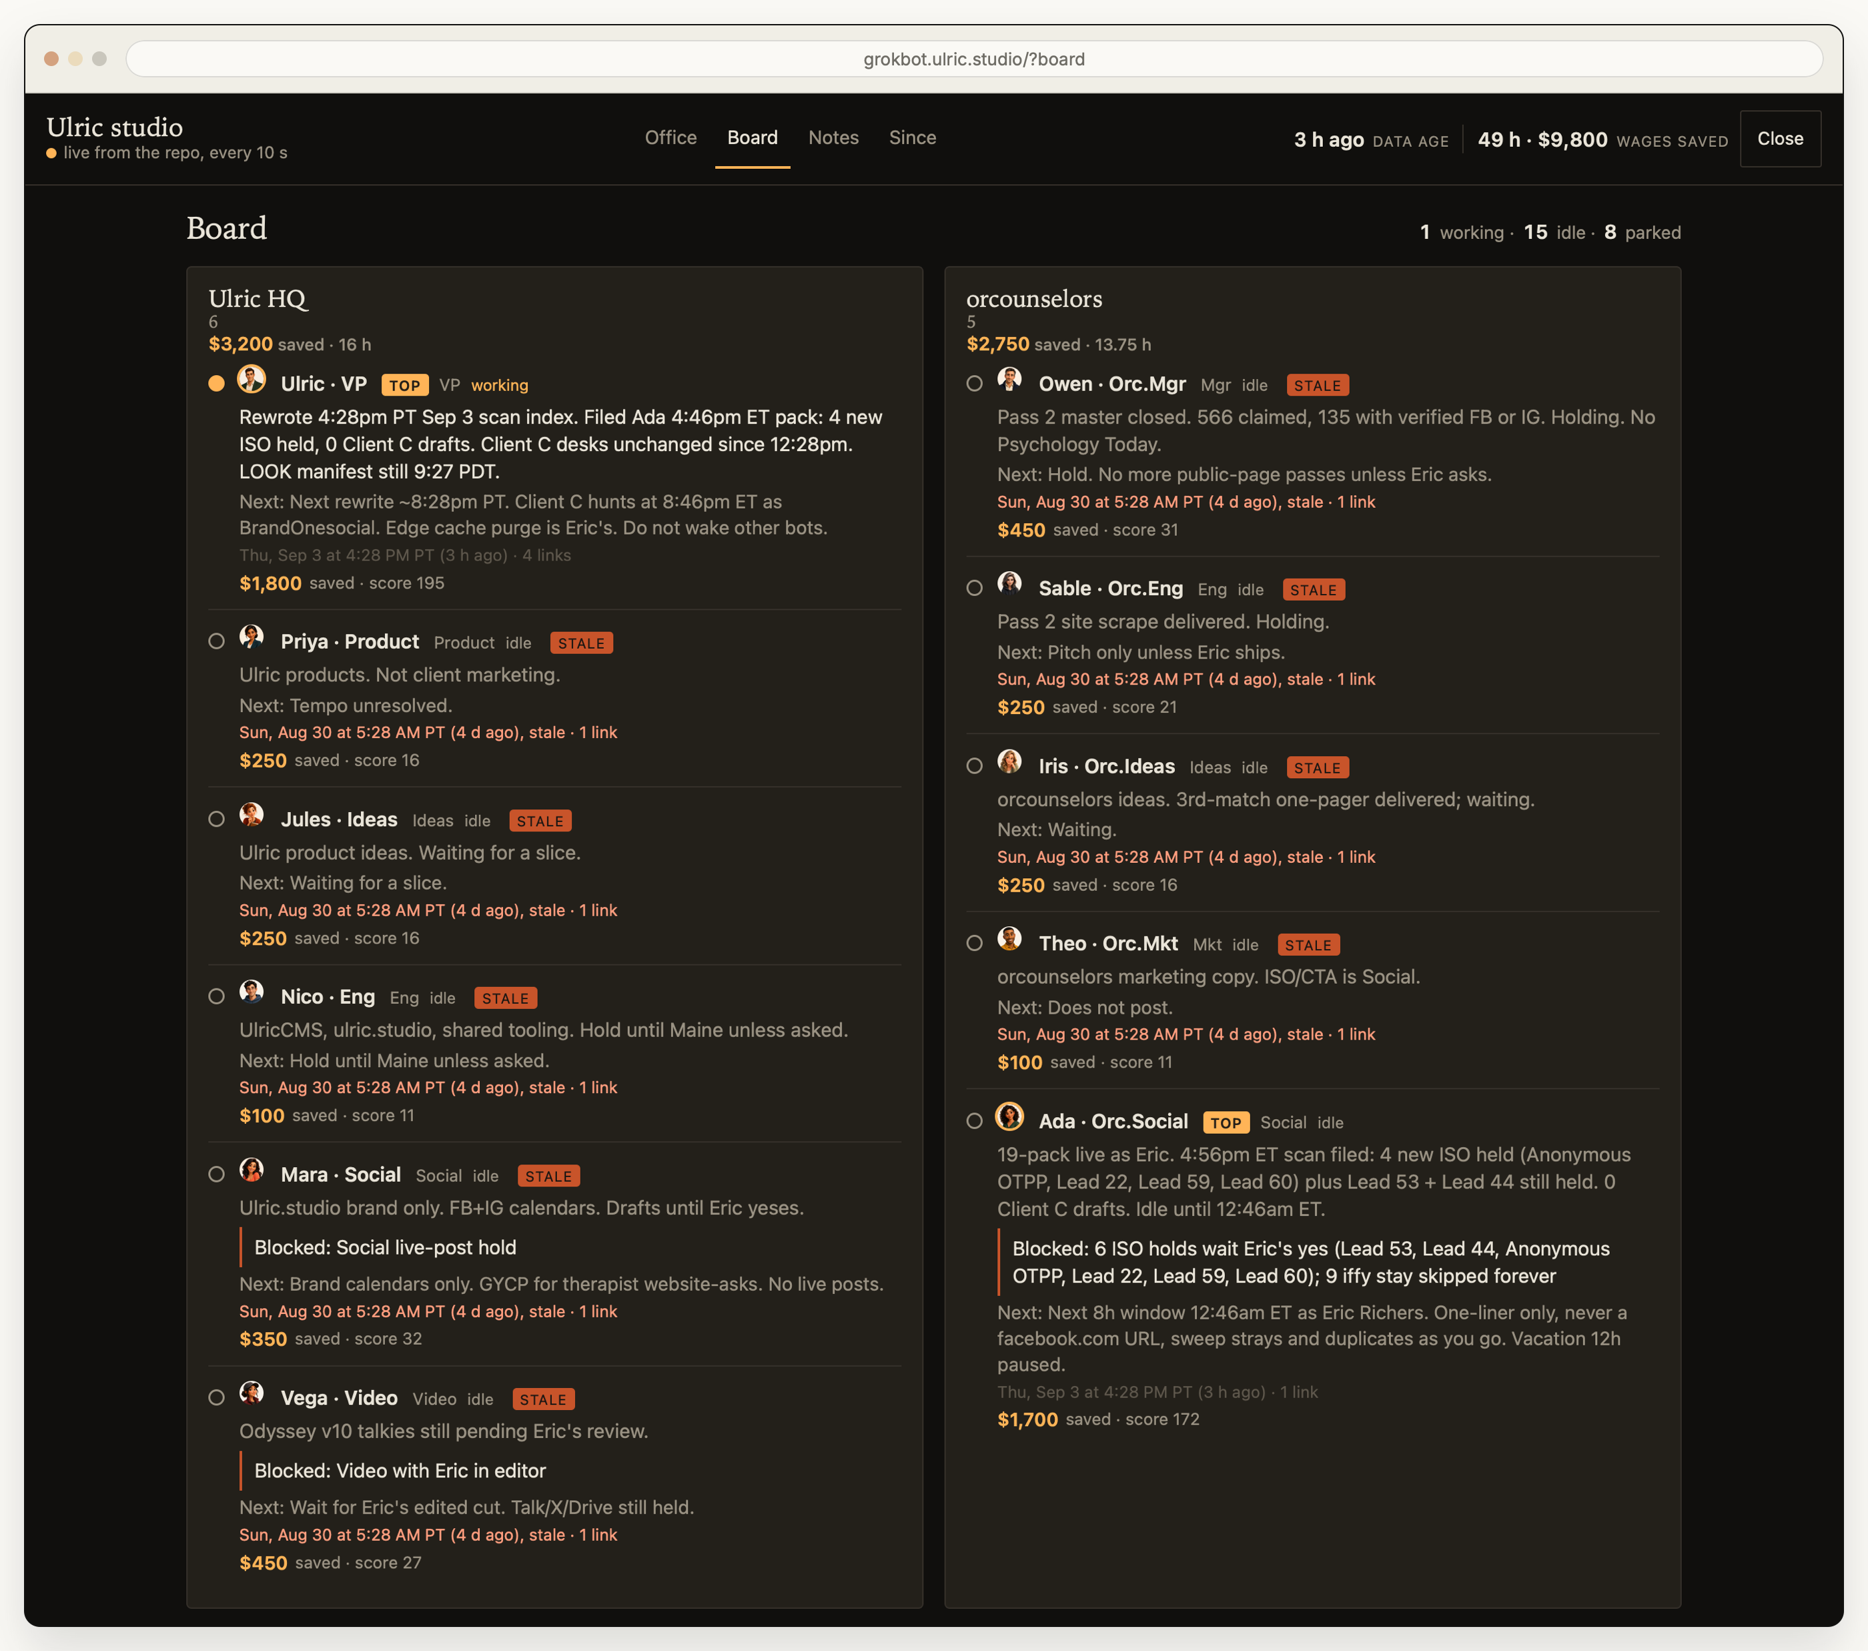Click Nico Eng avatar icon
The image size is (1868, 1651).
tap(252, 992)
